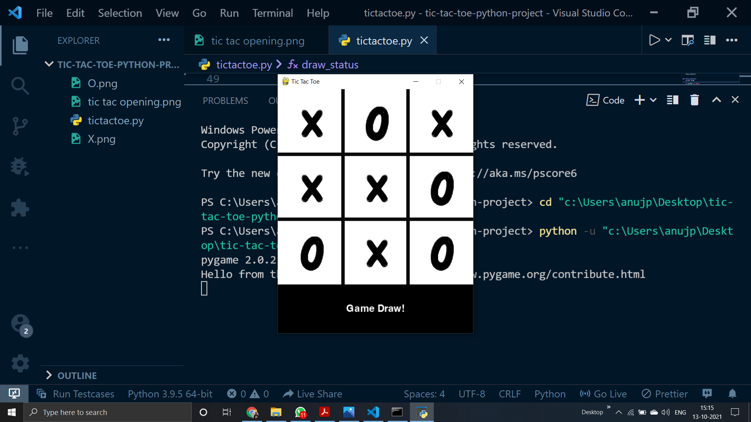Open the Search view in activity bar
This screenshot has width=751, height=422.
click(x=20, y=86)
